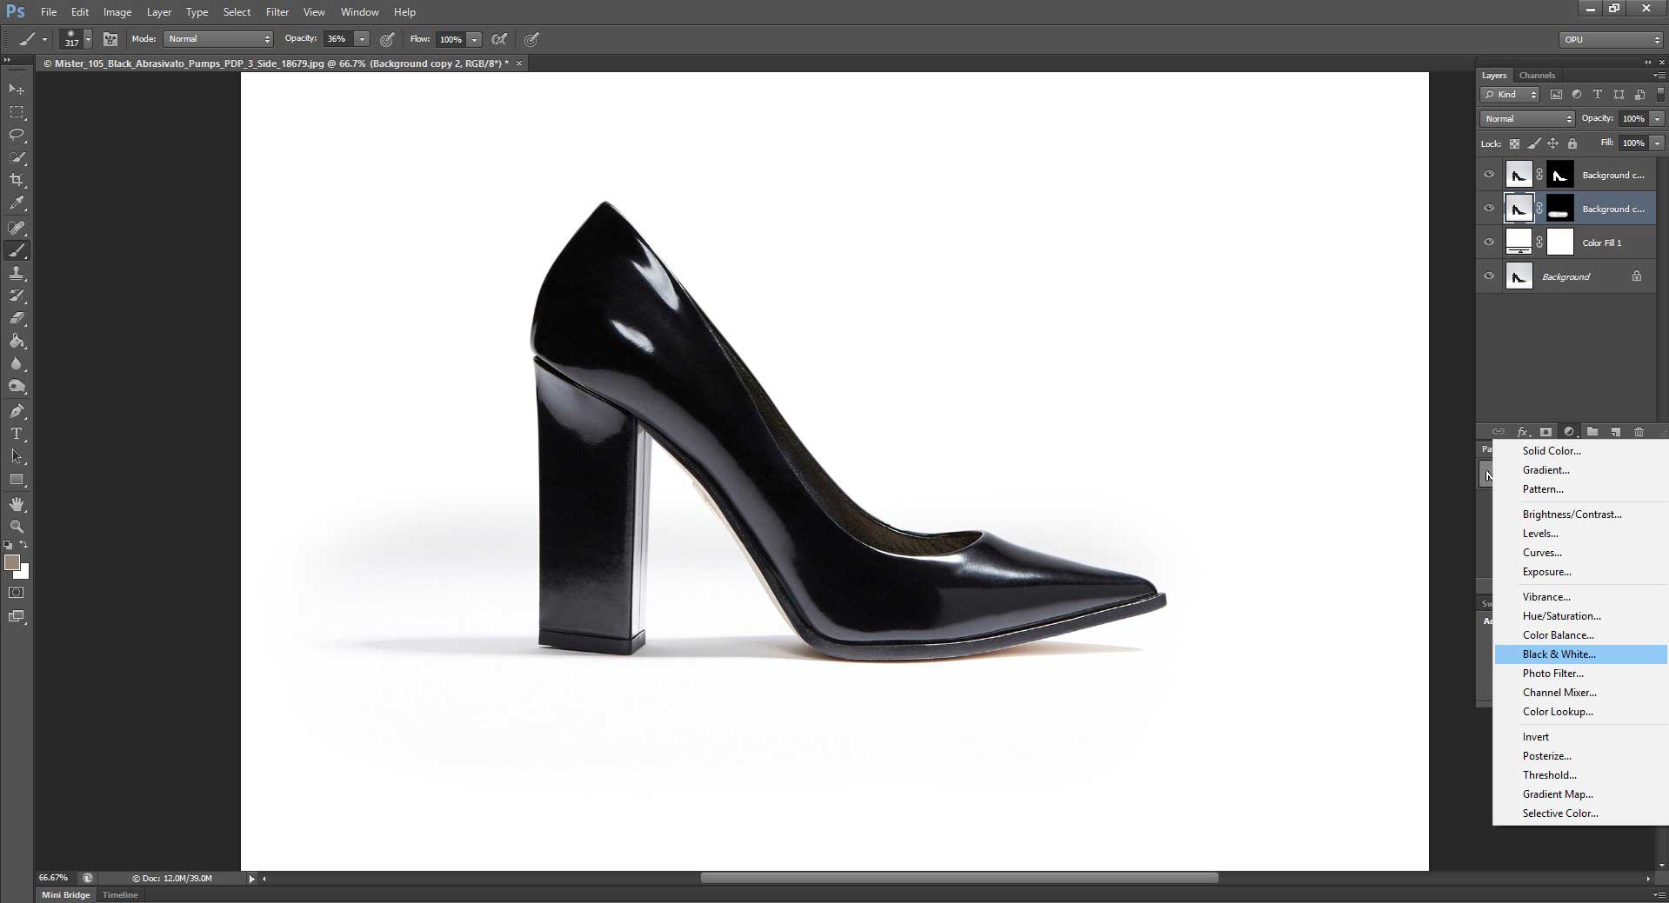Open the layer blending mode dropdown
Screen dimensions: 1669x903
pyautogui.click(x=1526, y=119)
